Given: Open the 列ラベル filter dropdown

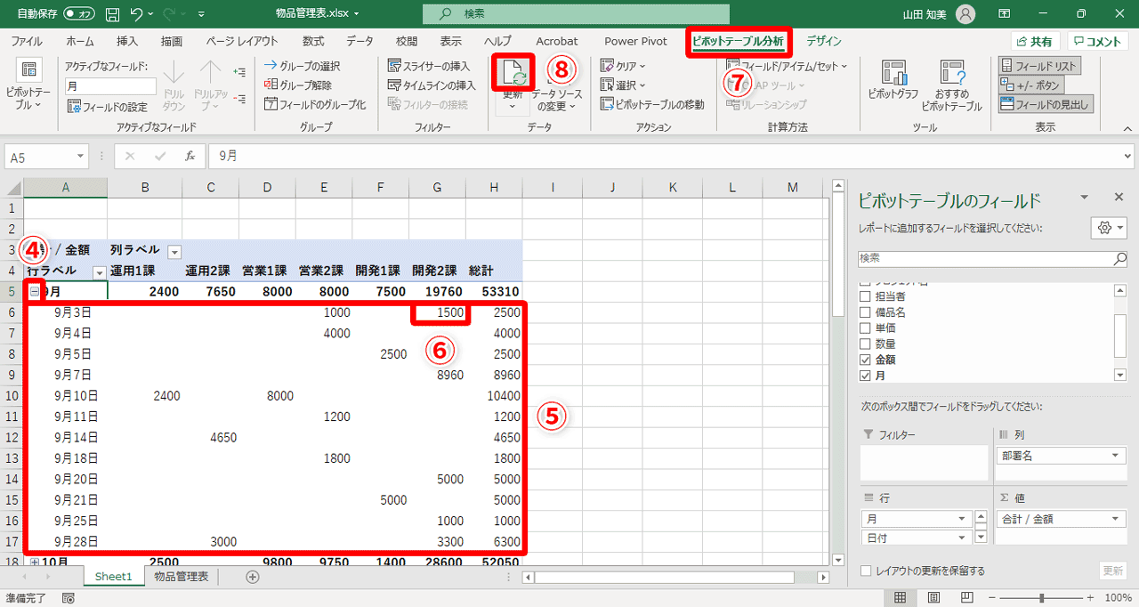Looking at the screenshot, I should (174, 253).
